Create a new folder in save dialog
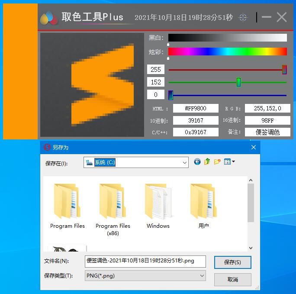The image size is (296, 294). [x=217, y=162]
